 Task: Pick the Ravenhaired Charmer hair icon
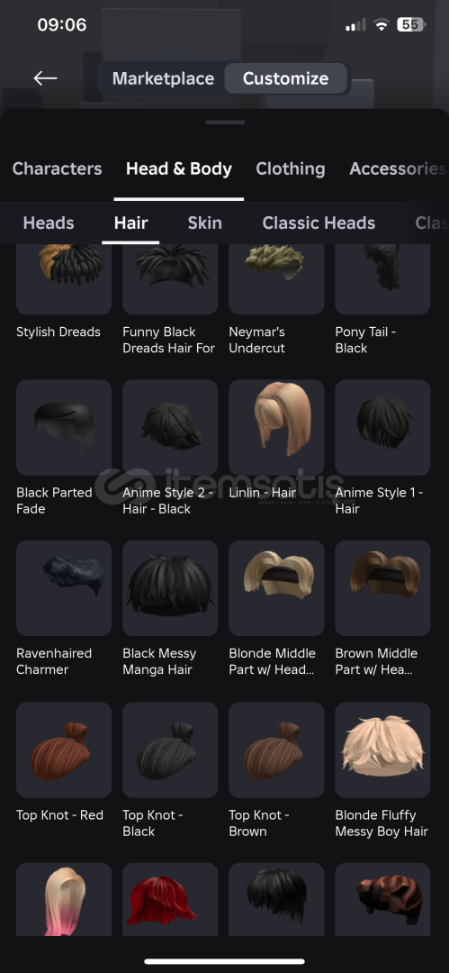(x=64, y=588)
